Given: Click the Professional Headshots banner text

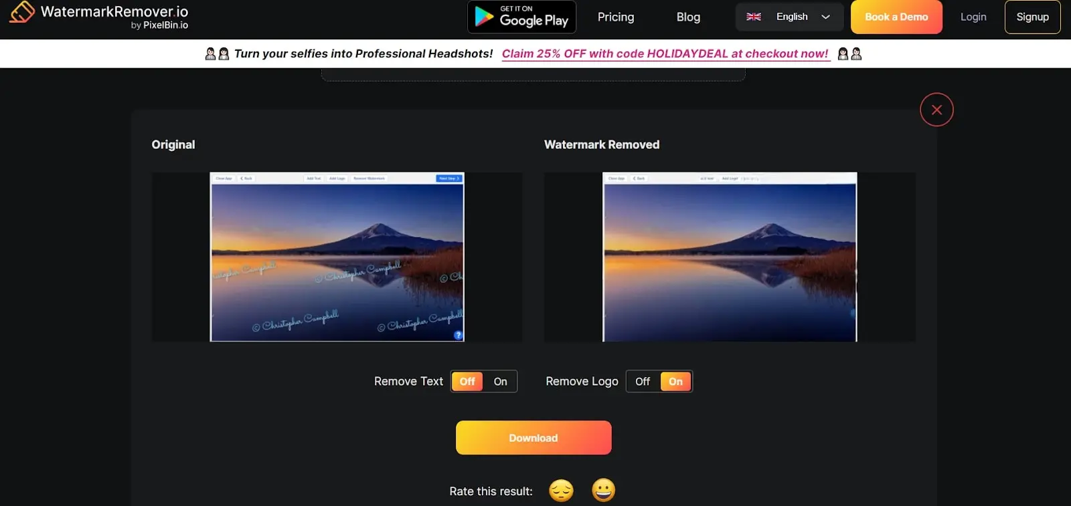Looking at the screenshot, I should tap(363, 53).
